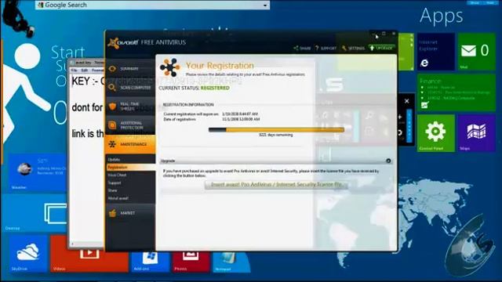This screenshot has width=502, height=282.
Task: Click the KEY text line in Notepad
Action: (88, 81)
